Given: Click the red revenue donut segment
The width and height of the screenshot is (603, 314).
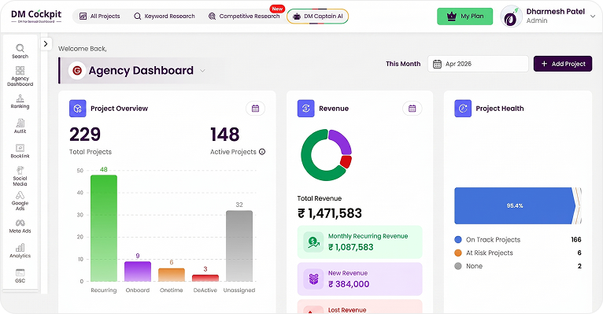Looking at the screenshot, I should point(346,161).
